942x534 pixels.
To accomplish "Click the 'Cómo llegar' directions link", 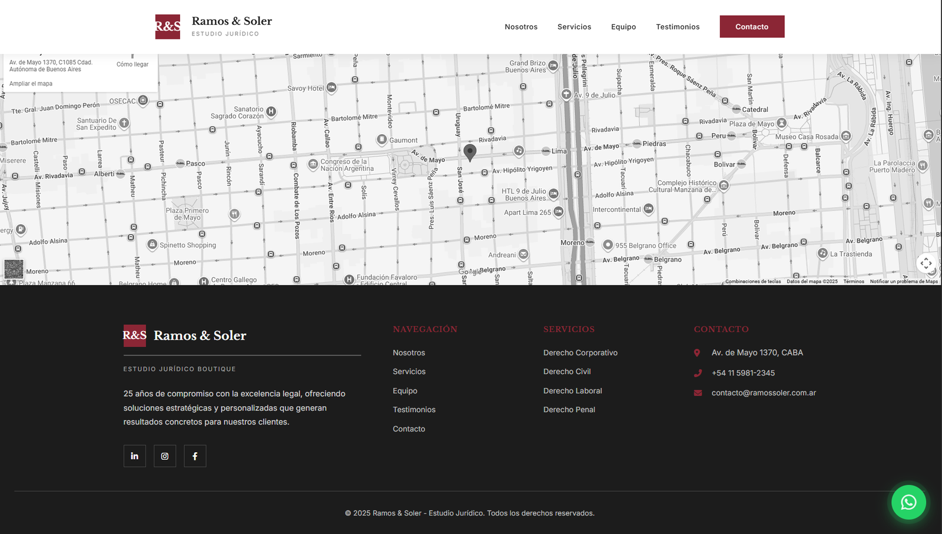I will (132, 65).
